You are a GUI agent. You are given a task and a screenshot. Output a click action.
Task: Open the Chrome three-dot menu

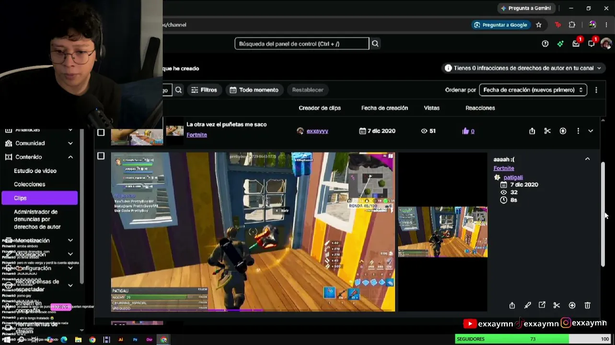point(606,24)
